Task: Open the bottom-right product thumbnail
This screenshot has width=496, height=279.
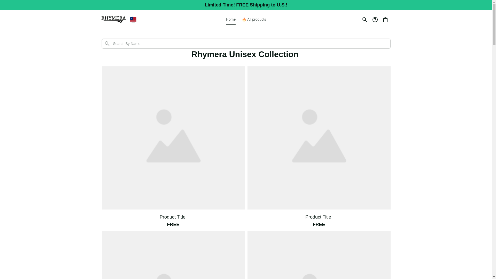Action: point(319,255)
